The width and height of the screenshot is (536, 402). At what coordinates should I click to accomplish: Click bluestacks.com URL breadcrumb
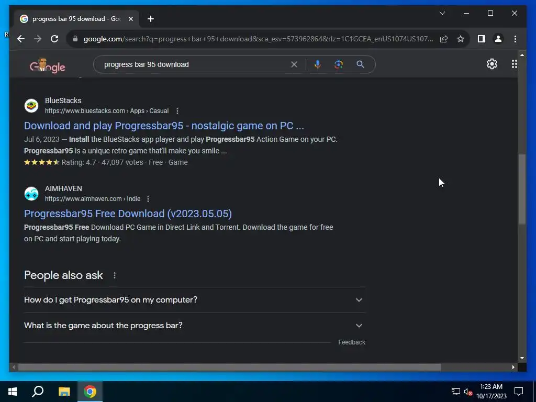pyautogui.click(x=107, y=111)
